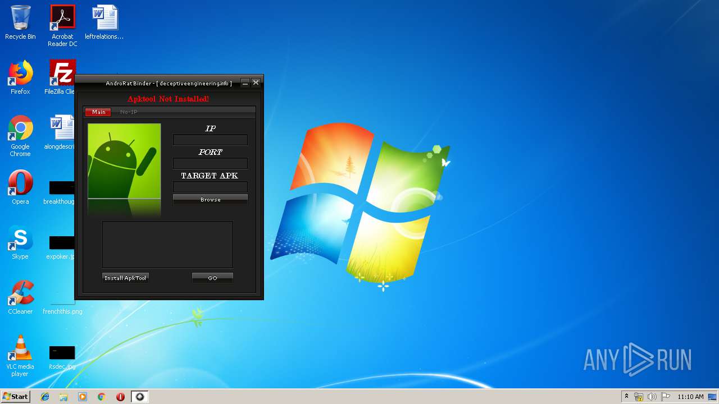The width and height of the screenshot is (719, 404).
Task: Open Windows Explorer taskbar icon
Action: click(63, 397)
